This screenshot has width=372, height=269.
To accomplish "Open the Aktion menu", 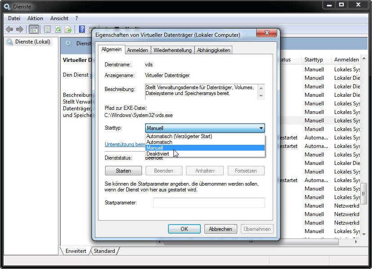I will 35,18.
